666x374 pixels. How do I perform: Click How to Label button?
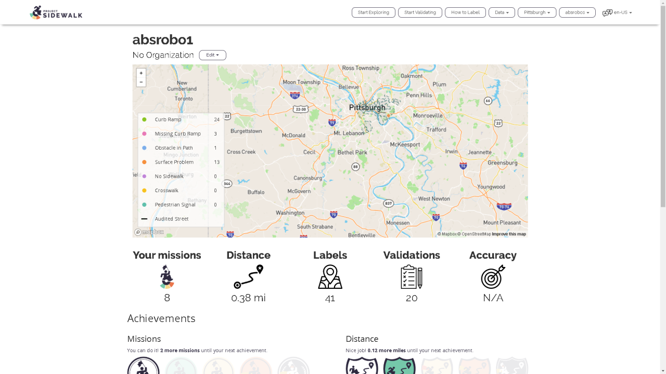pos(465,12)
